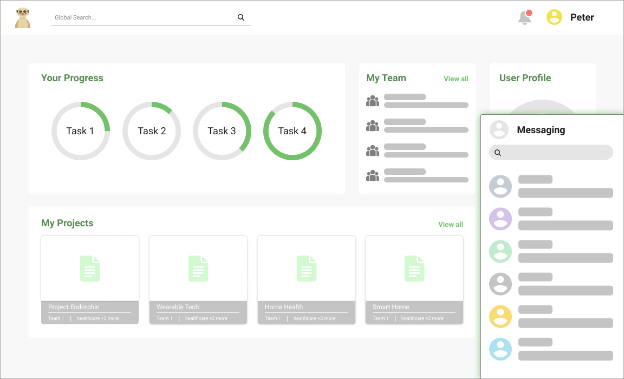The height and width of the screenshot is (379, 624).
Task: Open the Project Endorphin card
Action: [90, 280]
